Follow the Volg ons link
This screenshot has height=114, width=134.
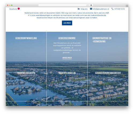tap(84, 9)
